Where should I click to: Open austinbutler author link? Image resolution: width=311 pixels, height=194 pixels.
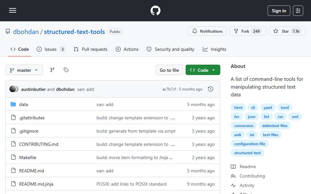pyautogui.click(x=33, y=90)
